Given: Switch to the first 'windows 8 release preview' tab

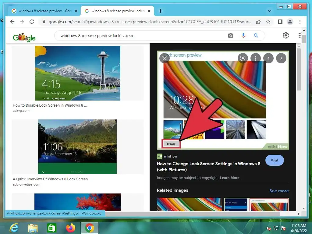Looking at the screenshot, I should 44,11.
